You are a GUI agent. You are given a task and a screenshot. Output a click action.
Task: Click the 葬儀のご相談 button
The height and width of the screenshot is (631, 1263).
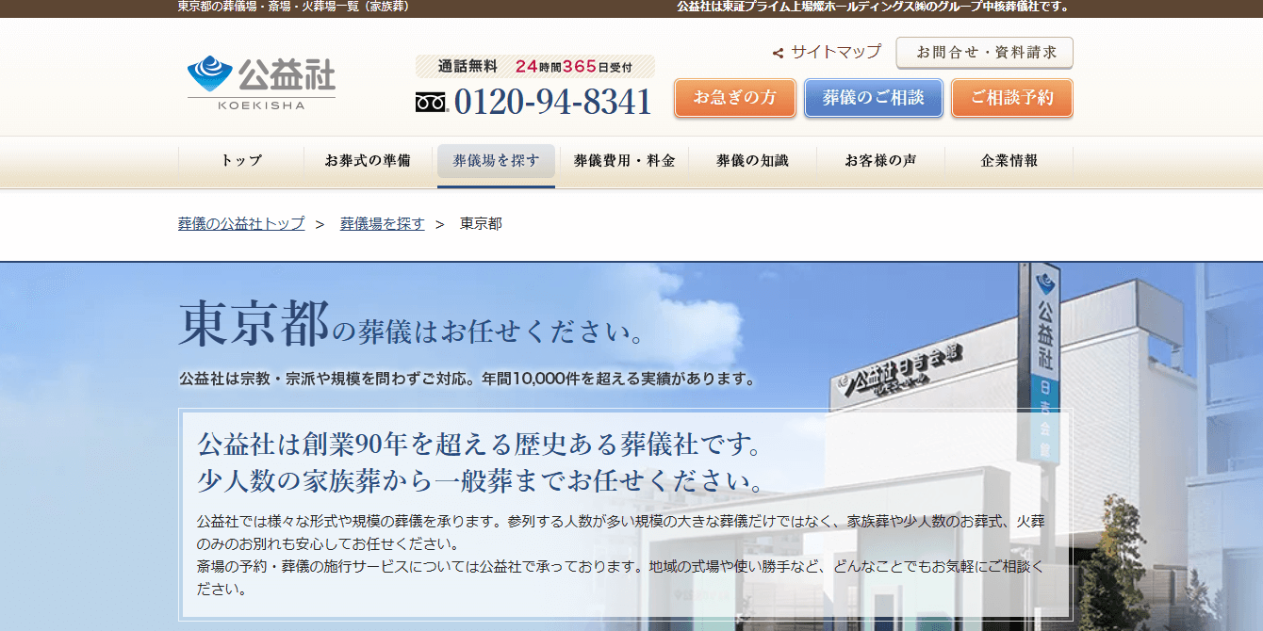point(873,98)
